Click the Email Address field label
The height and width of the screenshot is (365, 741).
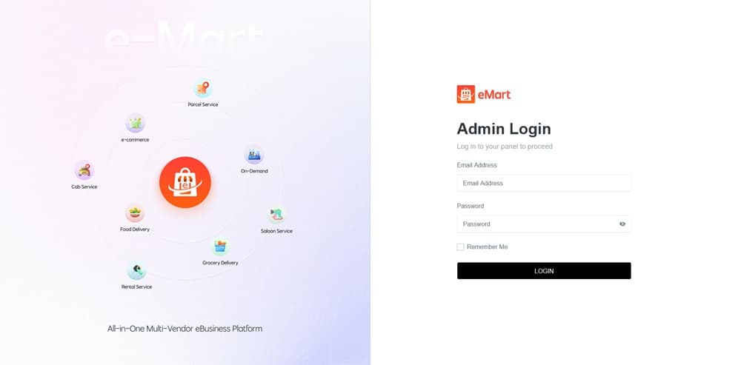point(476,165)
